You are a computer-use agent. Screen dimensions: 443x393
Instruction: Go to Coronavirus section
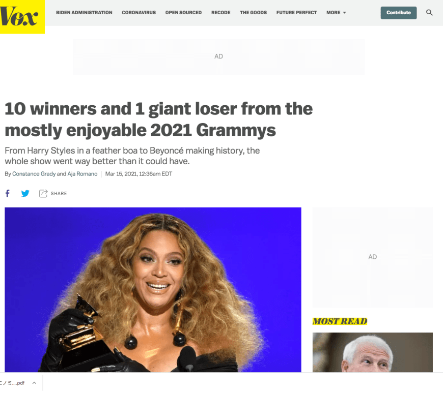pyautogui.click(x=139, y=13)
